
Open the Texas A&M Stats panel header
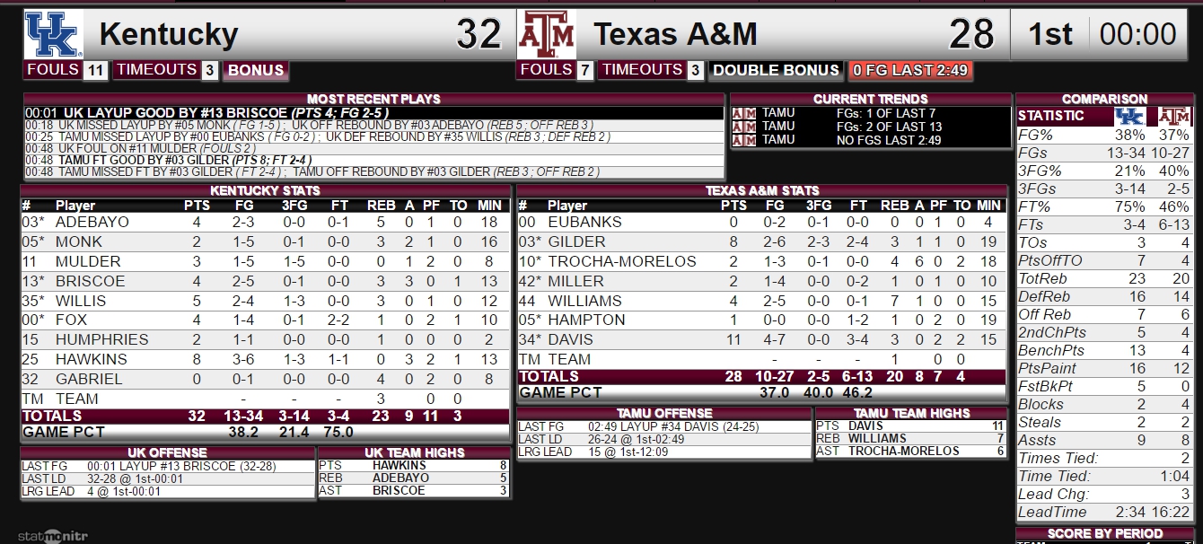click(761, 190)
